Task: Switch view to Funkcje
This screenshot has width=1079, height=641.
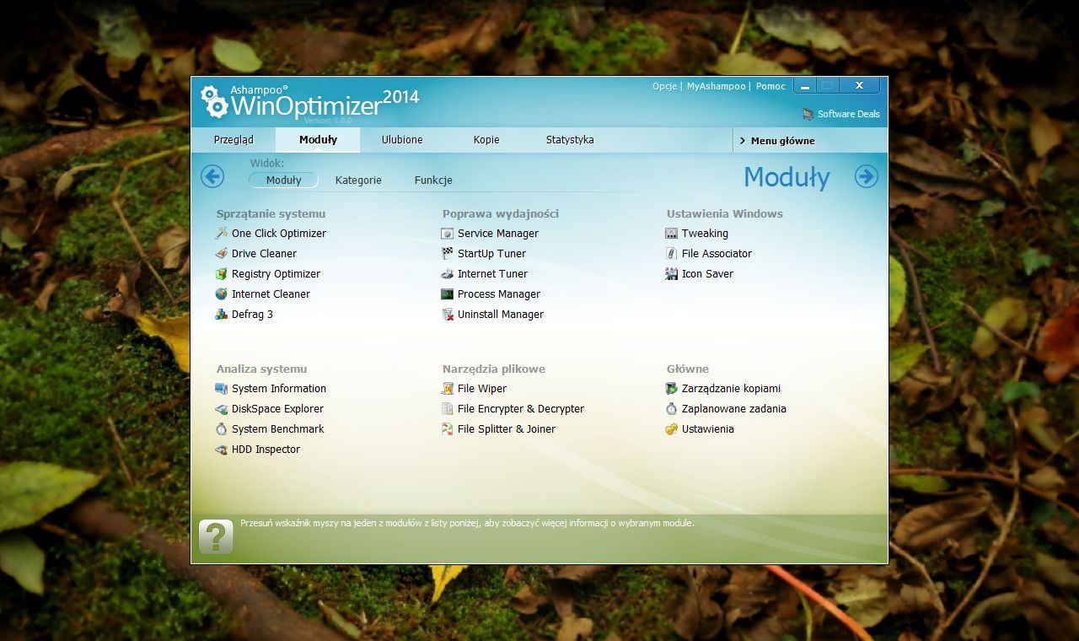Action: 433,180
